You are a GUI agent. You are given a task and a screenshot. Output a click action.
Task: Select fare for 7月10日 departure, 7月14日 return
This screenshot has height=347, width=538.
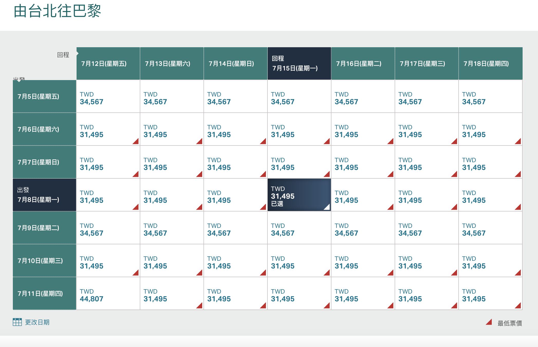235,261
